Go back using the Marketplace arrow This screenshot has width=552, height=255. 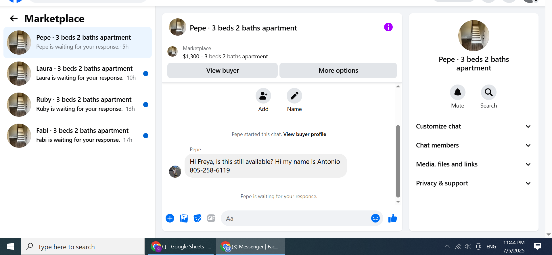point(14,19)
